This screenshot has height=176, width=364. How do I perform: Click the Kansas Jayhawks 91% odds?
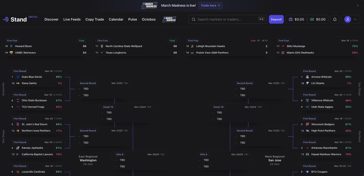point(59,148)
